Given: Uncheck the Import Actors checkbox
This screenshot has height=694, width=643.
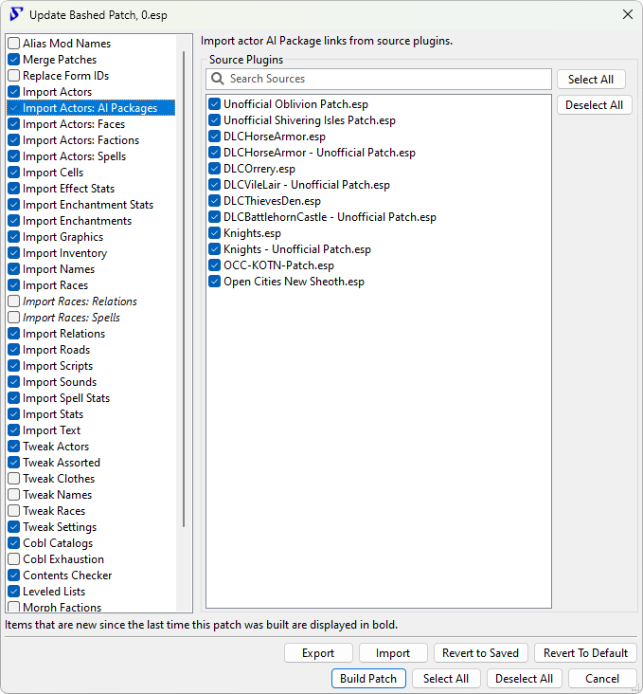Looking at the screenshot, I should point(13,92).
